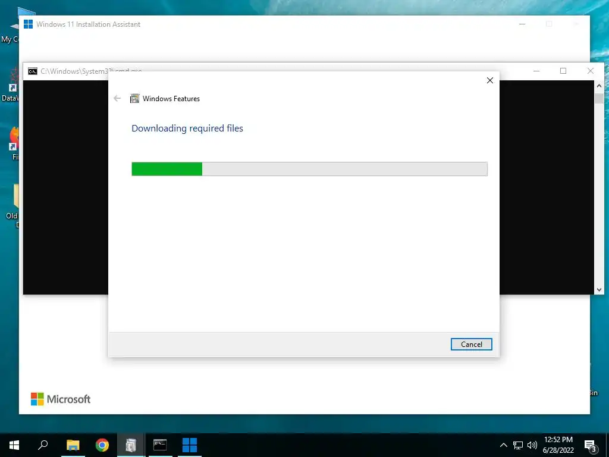Minimize the cmd.exe window
The width and height of the screenshot is (609, 457).
(536, 71)
